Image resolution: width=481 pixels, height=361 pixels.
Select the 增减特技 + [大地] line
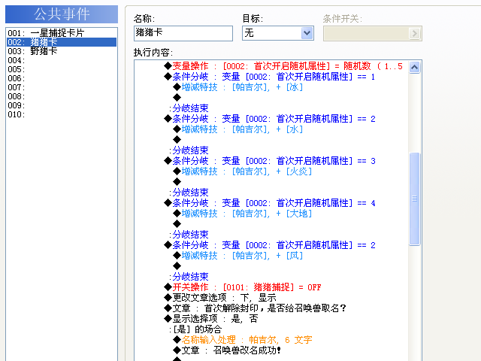[x=242, y=214]
